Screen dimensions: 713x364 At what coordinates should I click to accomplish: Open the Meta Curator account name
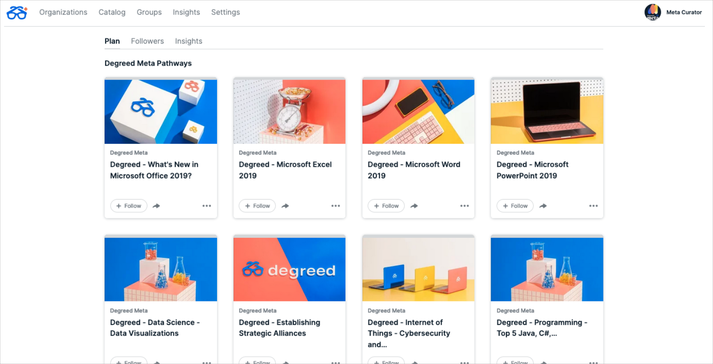684,13
